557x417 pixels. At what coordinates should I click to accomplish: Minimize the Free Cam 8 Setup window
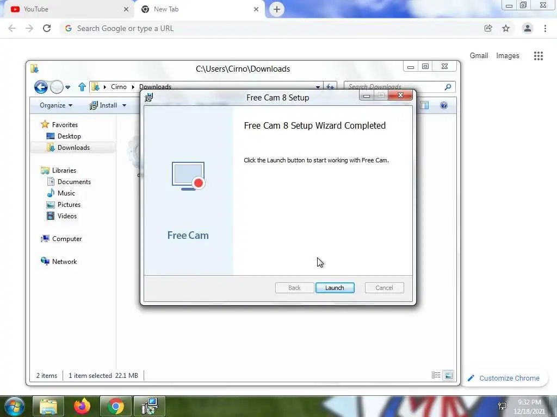click(x=367, y=96)
